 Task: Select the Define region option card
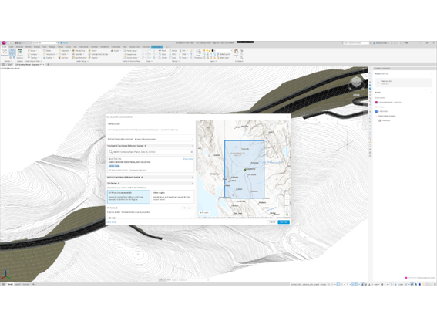pyautogui.click(x=173, y=197)
